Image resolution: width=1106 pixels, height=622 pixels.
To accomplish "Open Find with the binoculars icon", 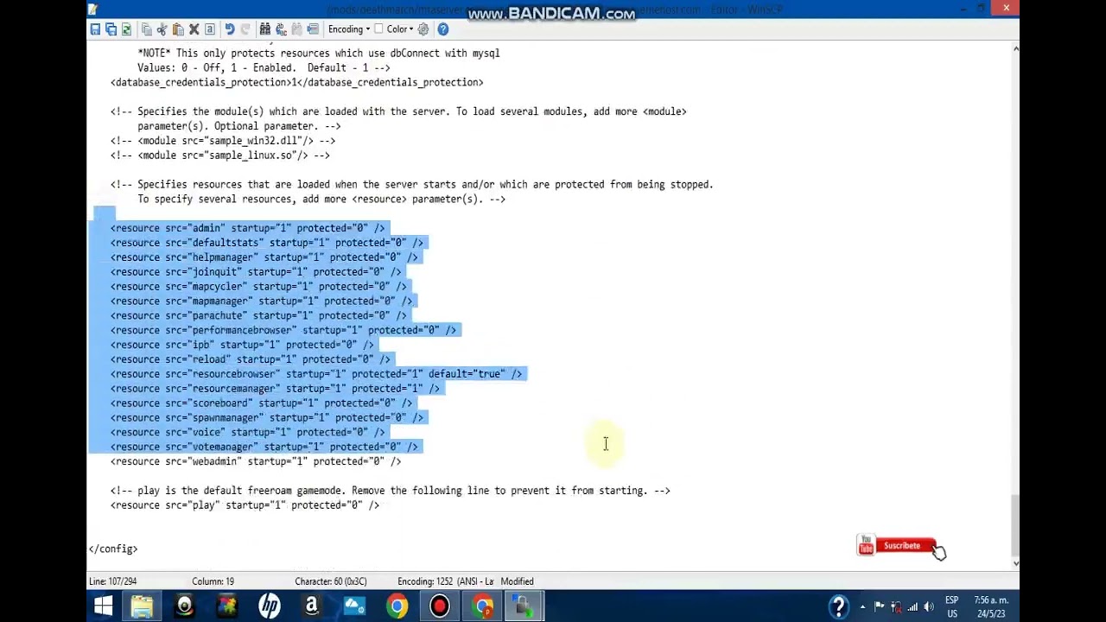I will pos(265,29).
